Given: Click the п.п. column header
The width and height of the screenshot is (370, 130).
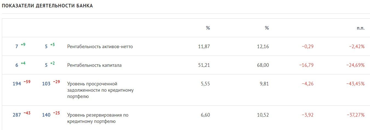Looking at the screenshot, I should (x=361, y=28).
